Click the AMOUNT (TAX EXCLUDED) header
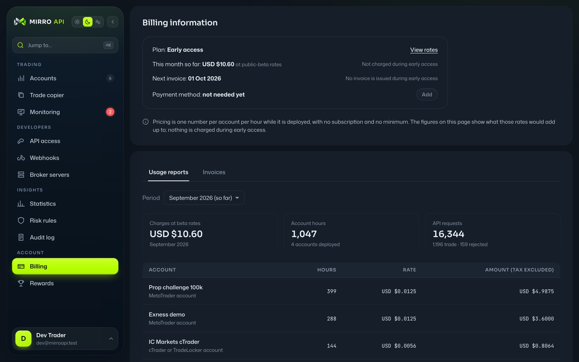This screenshot has width=579, height=362. pos(519,270)
